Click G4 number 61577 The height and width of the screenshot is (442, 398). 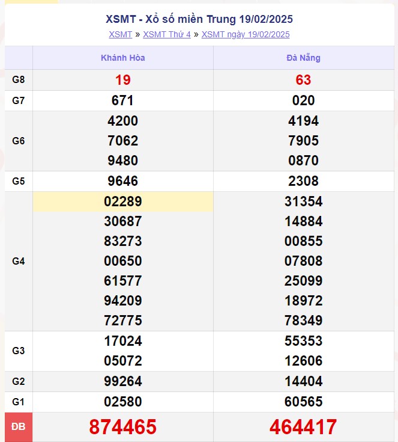[123, 281]
